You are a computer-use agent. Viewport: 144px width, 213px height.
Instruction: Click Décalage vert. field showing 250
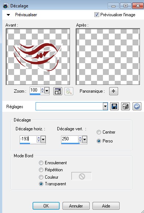[70, 139]
